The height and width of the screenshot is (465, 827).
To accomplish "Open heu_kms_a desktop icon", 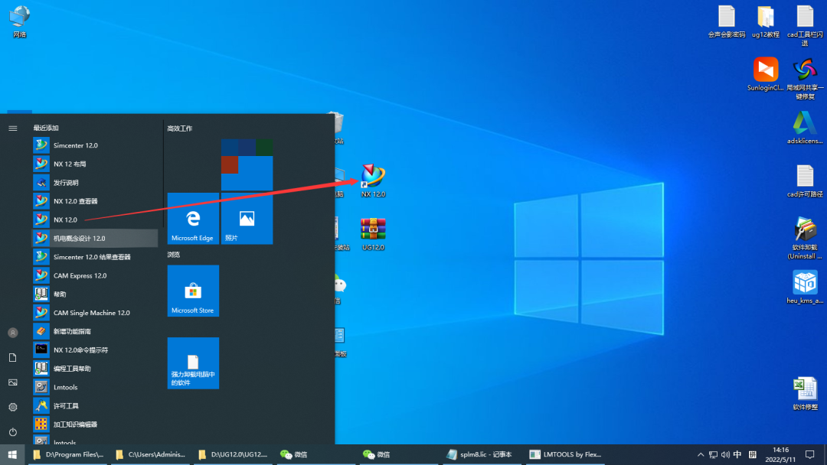I will (x=804, y=285).
